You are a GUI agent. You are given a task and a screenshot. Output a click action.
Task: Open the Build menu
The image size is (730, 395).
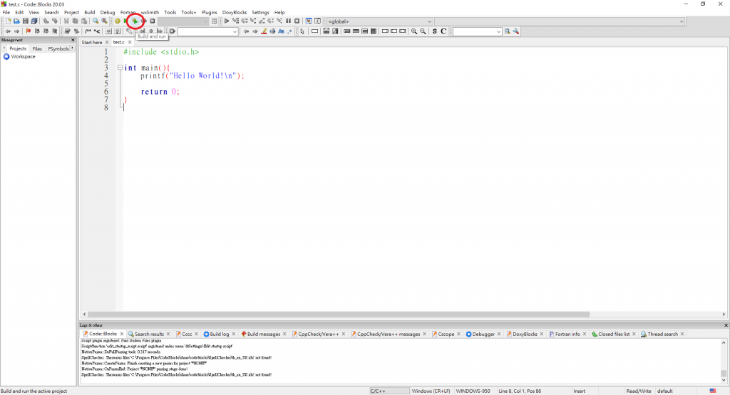coord(89,13)
